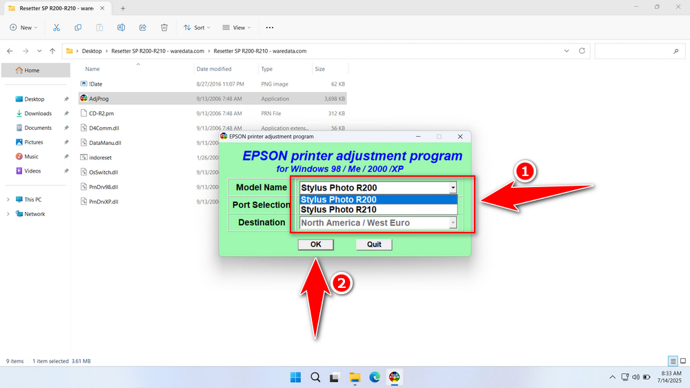Viewport: 690px width, 388px height.
Task: Open the View dropdown menu
Action: pos(236,28)
